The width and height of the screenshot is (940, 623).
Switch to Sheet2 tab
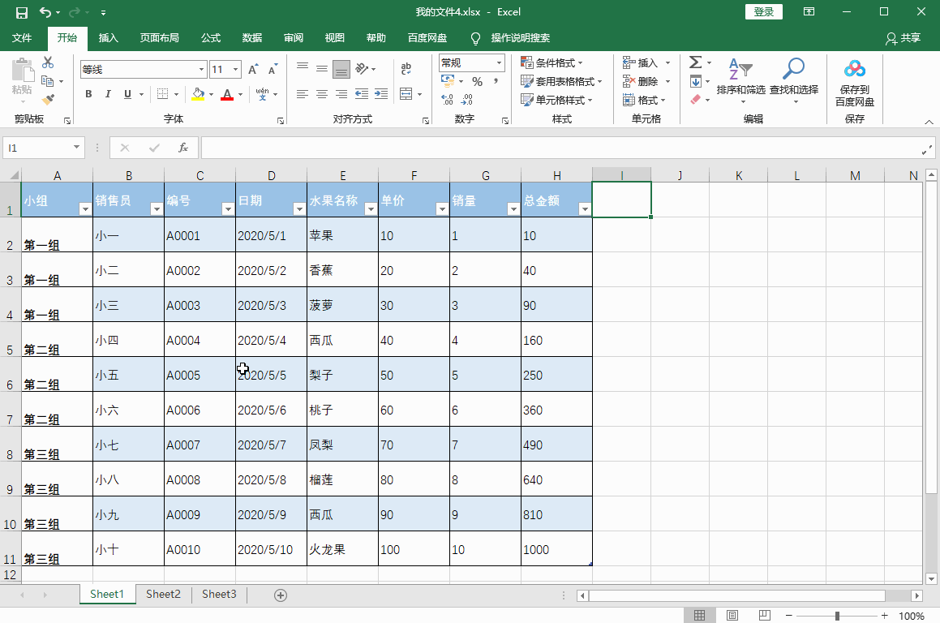point(163,595)
